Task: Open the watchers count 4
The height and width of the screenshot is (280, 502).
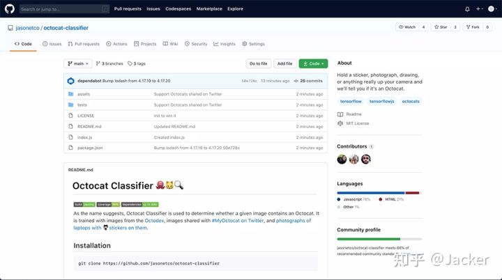Action: click(x=424, y=27)
